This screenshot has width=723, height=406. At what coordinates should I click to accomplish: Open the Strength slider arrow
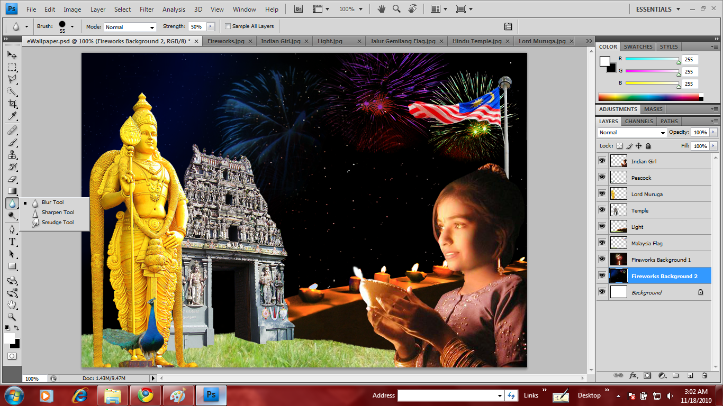(211, 26)
